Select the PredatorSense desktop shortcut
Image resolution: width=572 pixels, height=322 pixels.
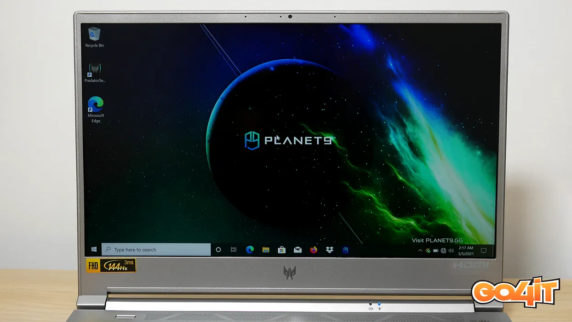(95, 73)
